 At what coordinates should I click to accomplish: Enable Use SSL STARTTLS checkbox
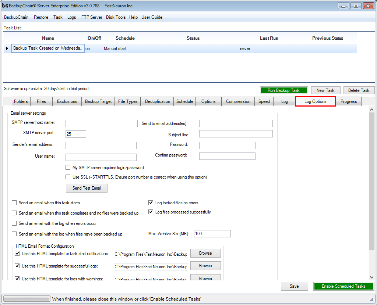[68, 177]
